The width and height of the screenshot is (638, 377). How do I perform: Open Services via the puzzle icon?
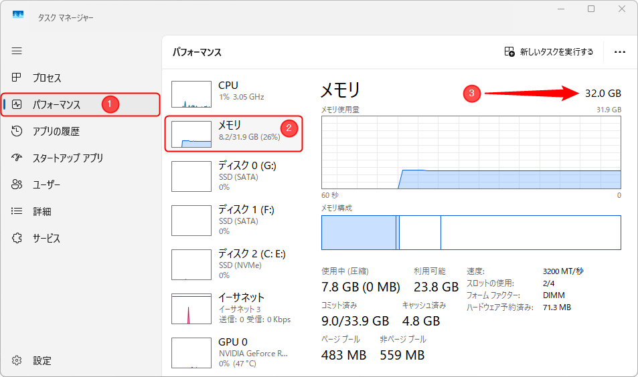click(17, 239)
